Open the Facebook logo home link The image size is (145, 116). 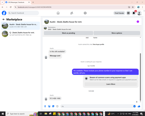(x=4, y=13)
